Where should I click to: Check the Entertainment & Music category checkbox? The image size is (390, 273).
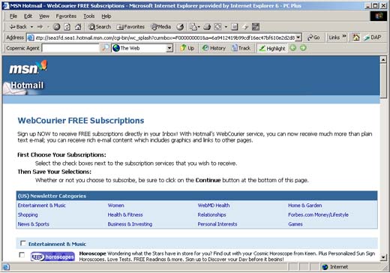pos(22,243)
